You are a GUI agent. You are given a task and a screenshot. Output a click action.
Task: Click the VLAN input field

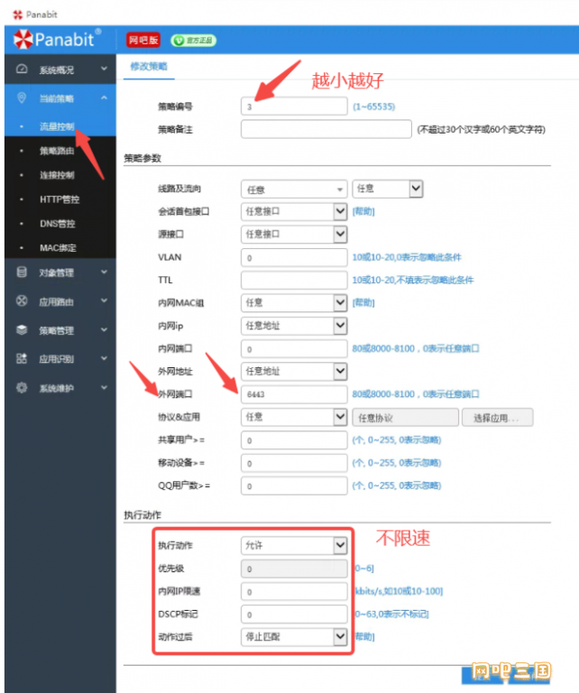[x=294, y=258]
